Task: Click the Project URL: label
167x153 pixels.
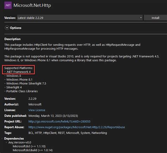Action: pyautogui.click(x=13, y=121)
